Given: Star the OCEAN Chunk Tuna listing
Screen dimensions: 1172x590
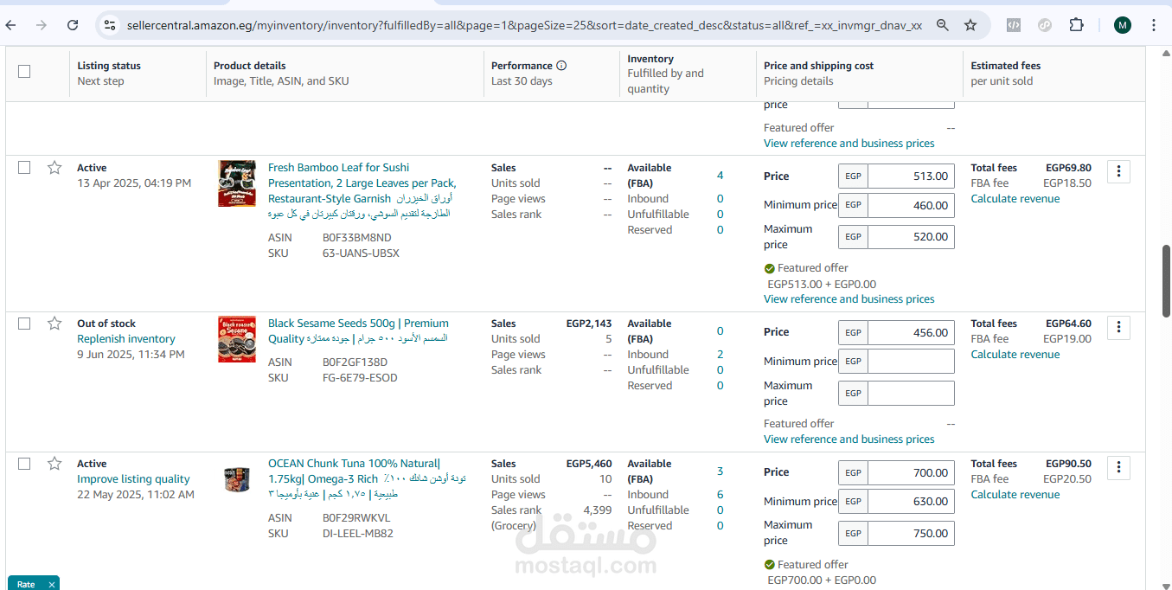Looking at the screenshot, I should point(54,464).
